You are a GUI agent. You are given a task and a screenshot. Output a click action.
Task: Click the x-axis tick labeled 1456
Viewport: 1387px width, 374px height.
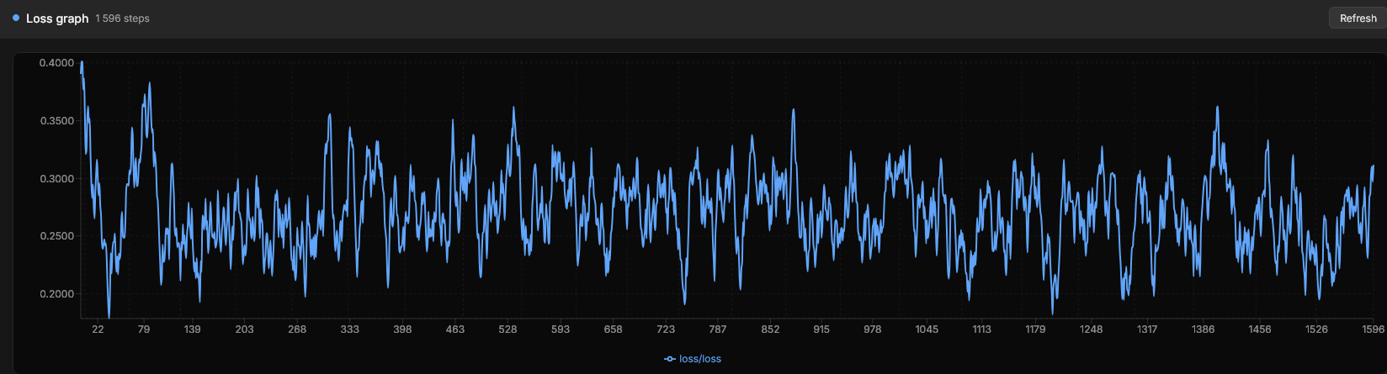[x=1260, y=329]
